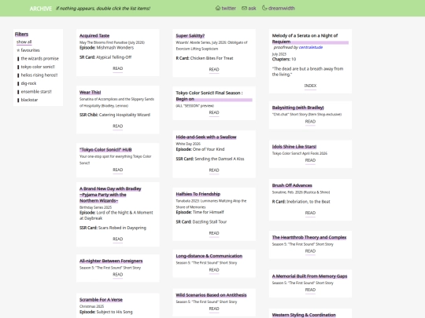Image resolution: width=425 pixels, height=318 pixels.
Task: Click READ under Wear This!
Action: point(117,126)
